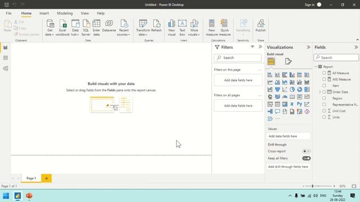Select the donut chart visual
Screen dimensions: 360x202
point(299,89)
